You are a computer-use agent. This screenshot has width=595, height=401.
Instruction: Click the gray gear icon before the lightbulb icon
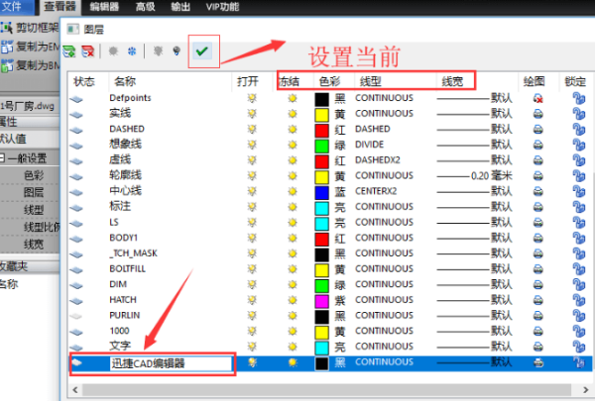point(158,51)
